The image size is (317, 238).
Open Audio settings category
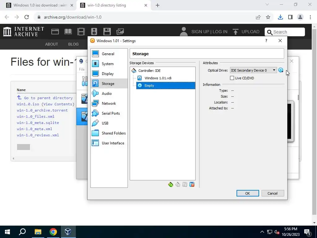[x=109, y=94]
